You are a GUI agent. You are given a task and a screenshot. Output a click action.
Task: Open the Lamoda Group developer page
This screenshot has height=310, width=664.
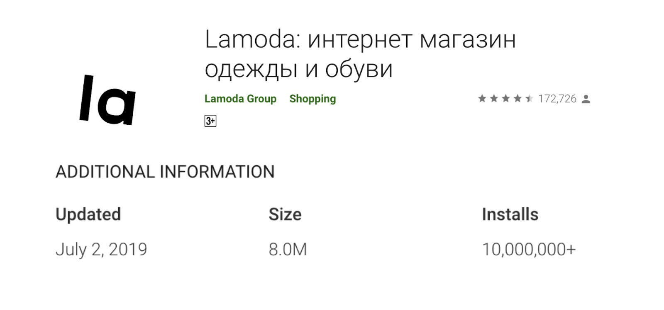tap(240, 99)
